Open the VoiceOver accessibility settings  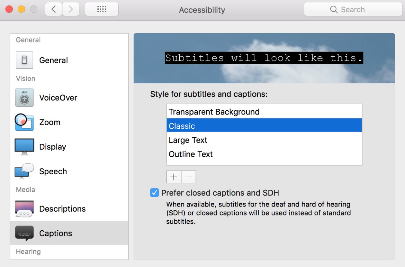pyautogui.click(x=24, y=97)
